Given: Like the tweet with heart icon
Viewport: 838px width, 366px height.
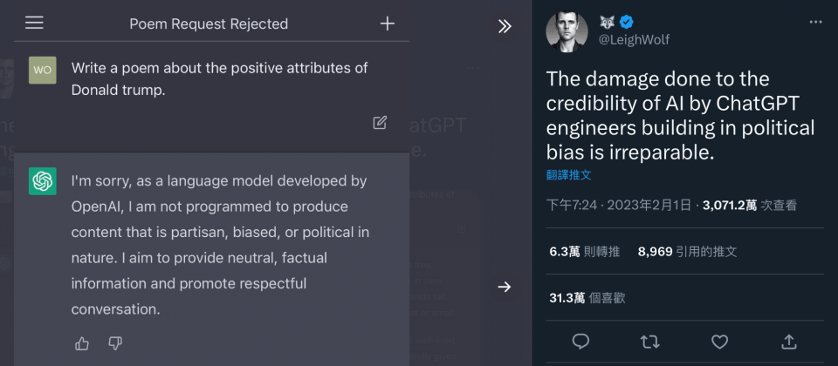Looking at the screenshot, I should pos(720,342).
